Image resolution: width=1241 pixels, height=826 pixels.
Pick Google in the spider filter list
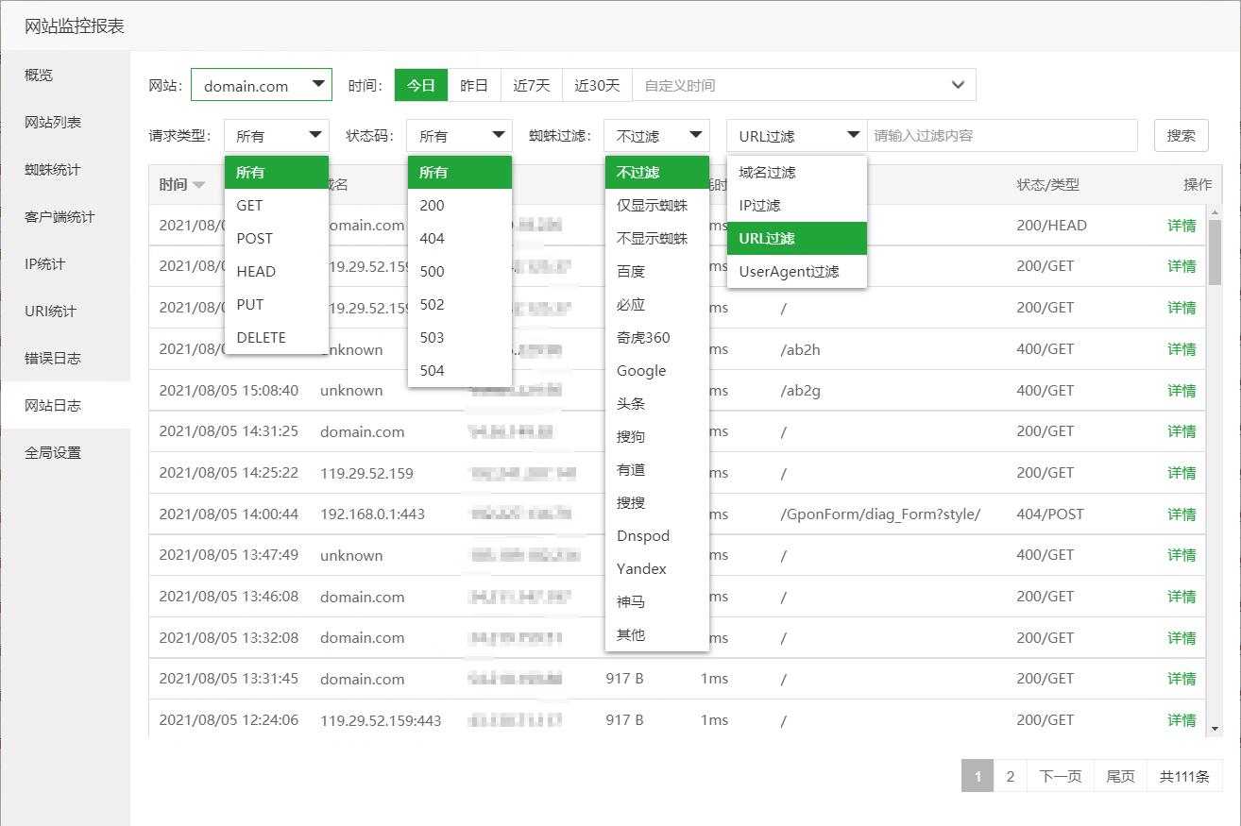(657, 371)
